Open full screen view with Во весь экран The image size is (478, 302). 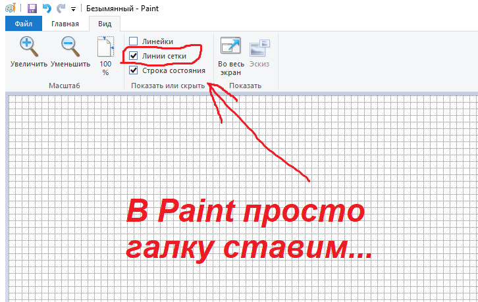click(x=230, y=57)
